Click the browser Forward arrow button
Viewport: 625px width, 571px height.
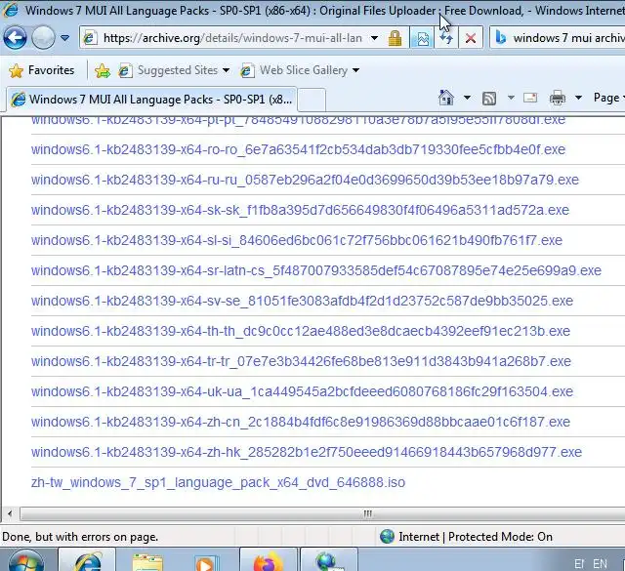tap(43, 38)
